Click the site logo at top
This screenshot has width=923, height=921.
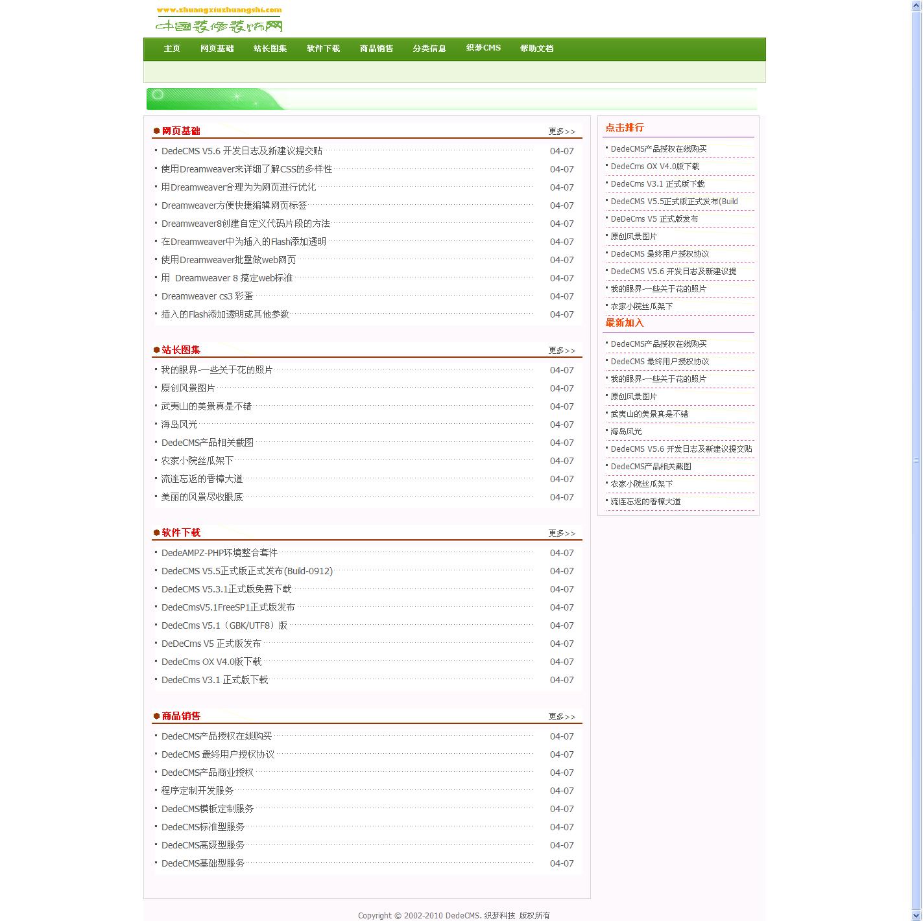219,19
